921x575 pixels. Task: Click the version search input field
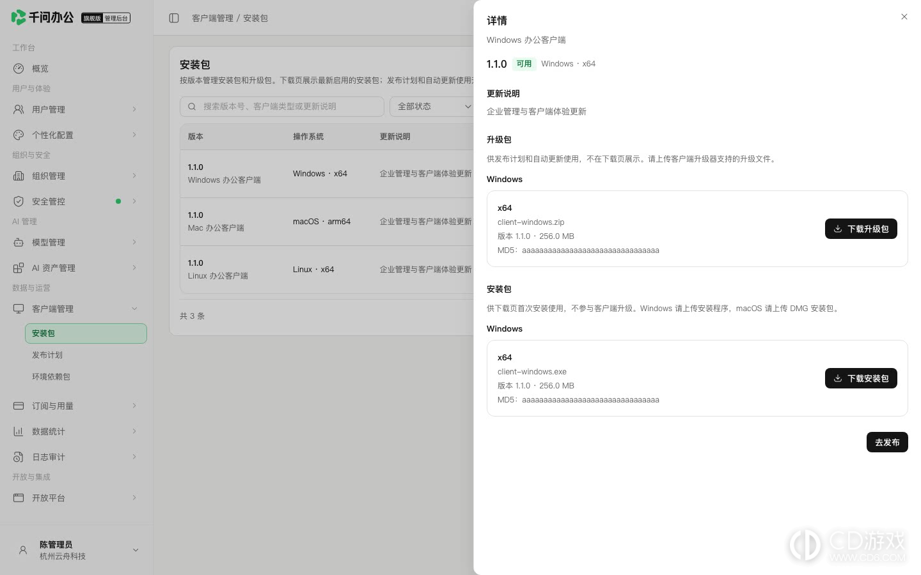click(282, 107)
